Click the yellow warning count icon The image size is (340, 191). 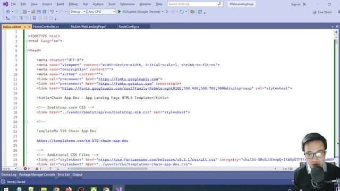tap(37, 169)
